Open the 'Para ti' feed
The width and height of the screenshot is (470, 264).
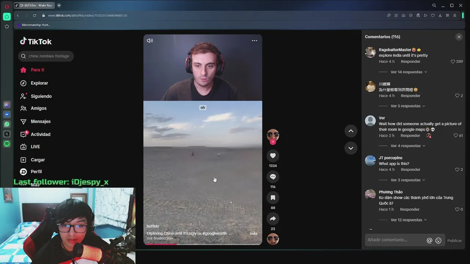[x=37, y=70]
